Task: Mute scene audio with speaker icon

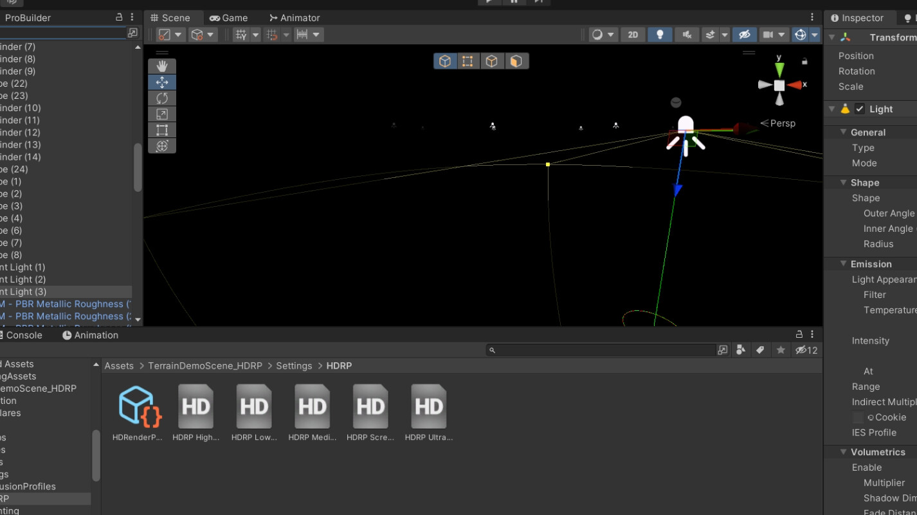Action: click(x=686, y=34)
